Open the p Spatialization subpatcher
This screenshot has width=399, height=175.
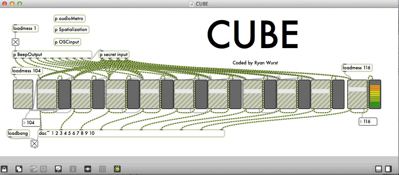(71, 30)
